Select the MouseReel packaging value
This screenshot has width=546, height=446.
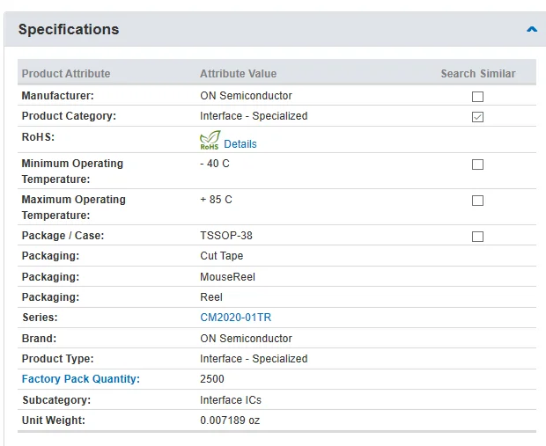point(227,277)
